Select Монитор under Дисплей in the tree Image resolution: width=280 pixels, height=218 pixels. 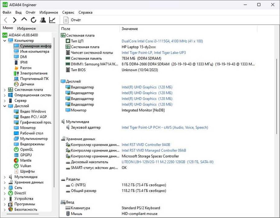click(28, 128)
